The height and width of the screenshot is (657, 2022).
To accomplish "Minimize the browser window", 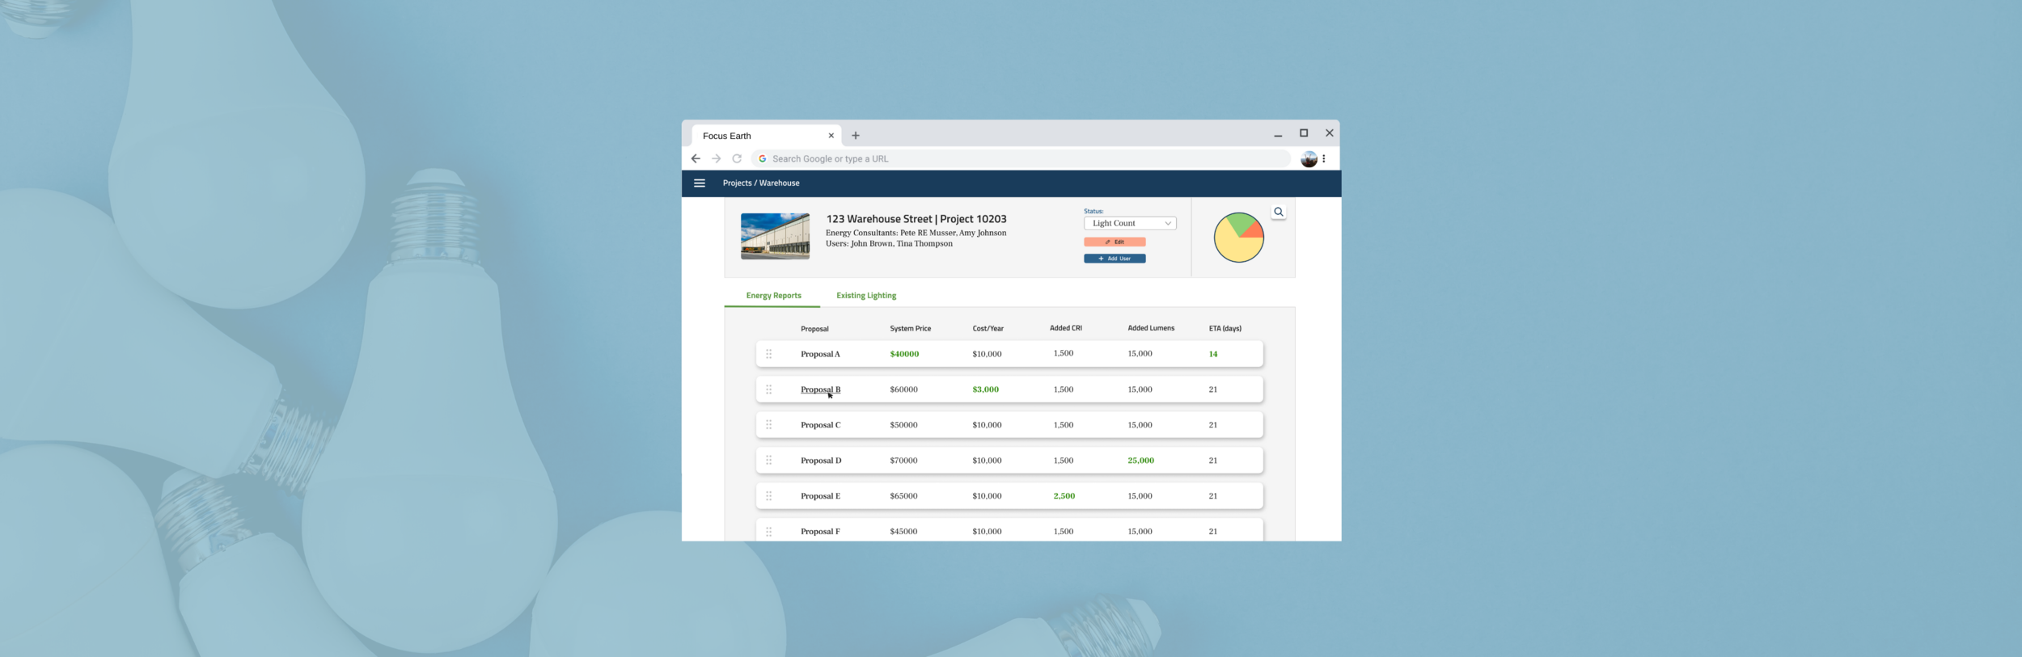I will pos(1278,135).
